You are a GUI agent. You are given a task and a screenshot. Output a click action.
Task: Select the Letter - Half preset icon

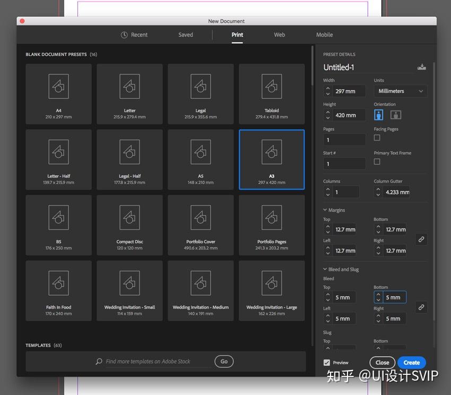click(x=59, y=152)
